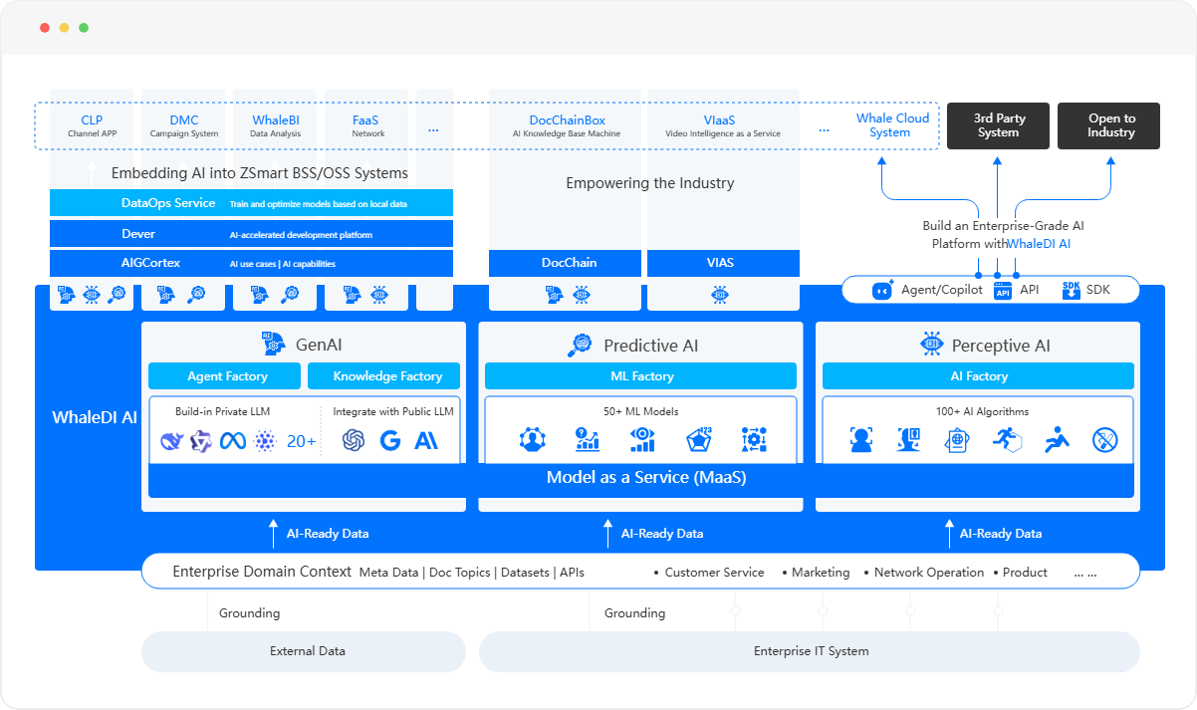This screenshot has width=1197, height=710.
Task: Click the 3rd Party System box
Action: [x=998, y=125]
